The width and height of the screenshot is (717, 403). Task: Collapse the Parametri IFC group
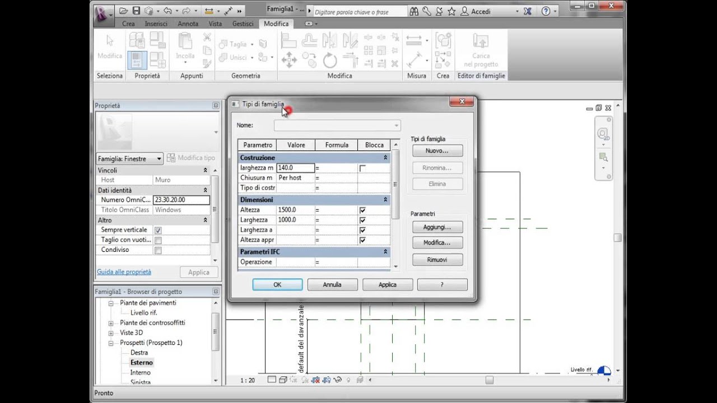tap(385, 252)
